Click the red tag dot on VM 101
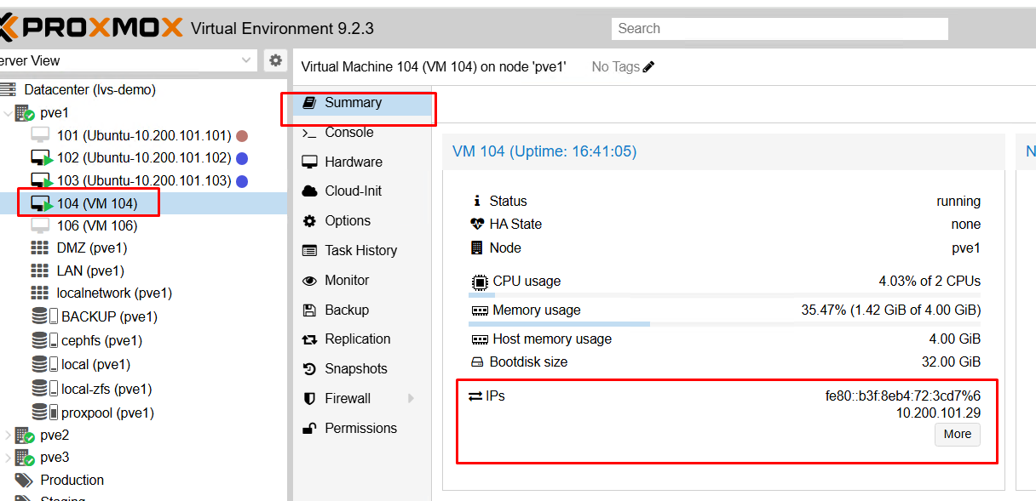This screenshot has width=1036, height=501. point(242,135)
